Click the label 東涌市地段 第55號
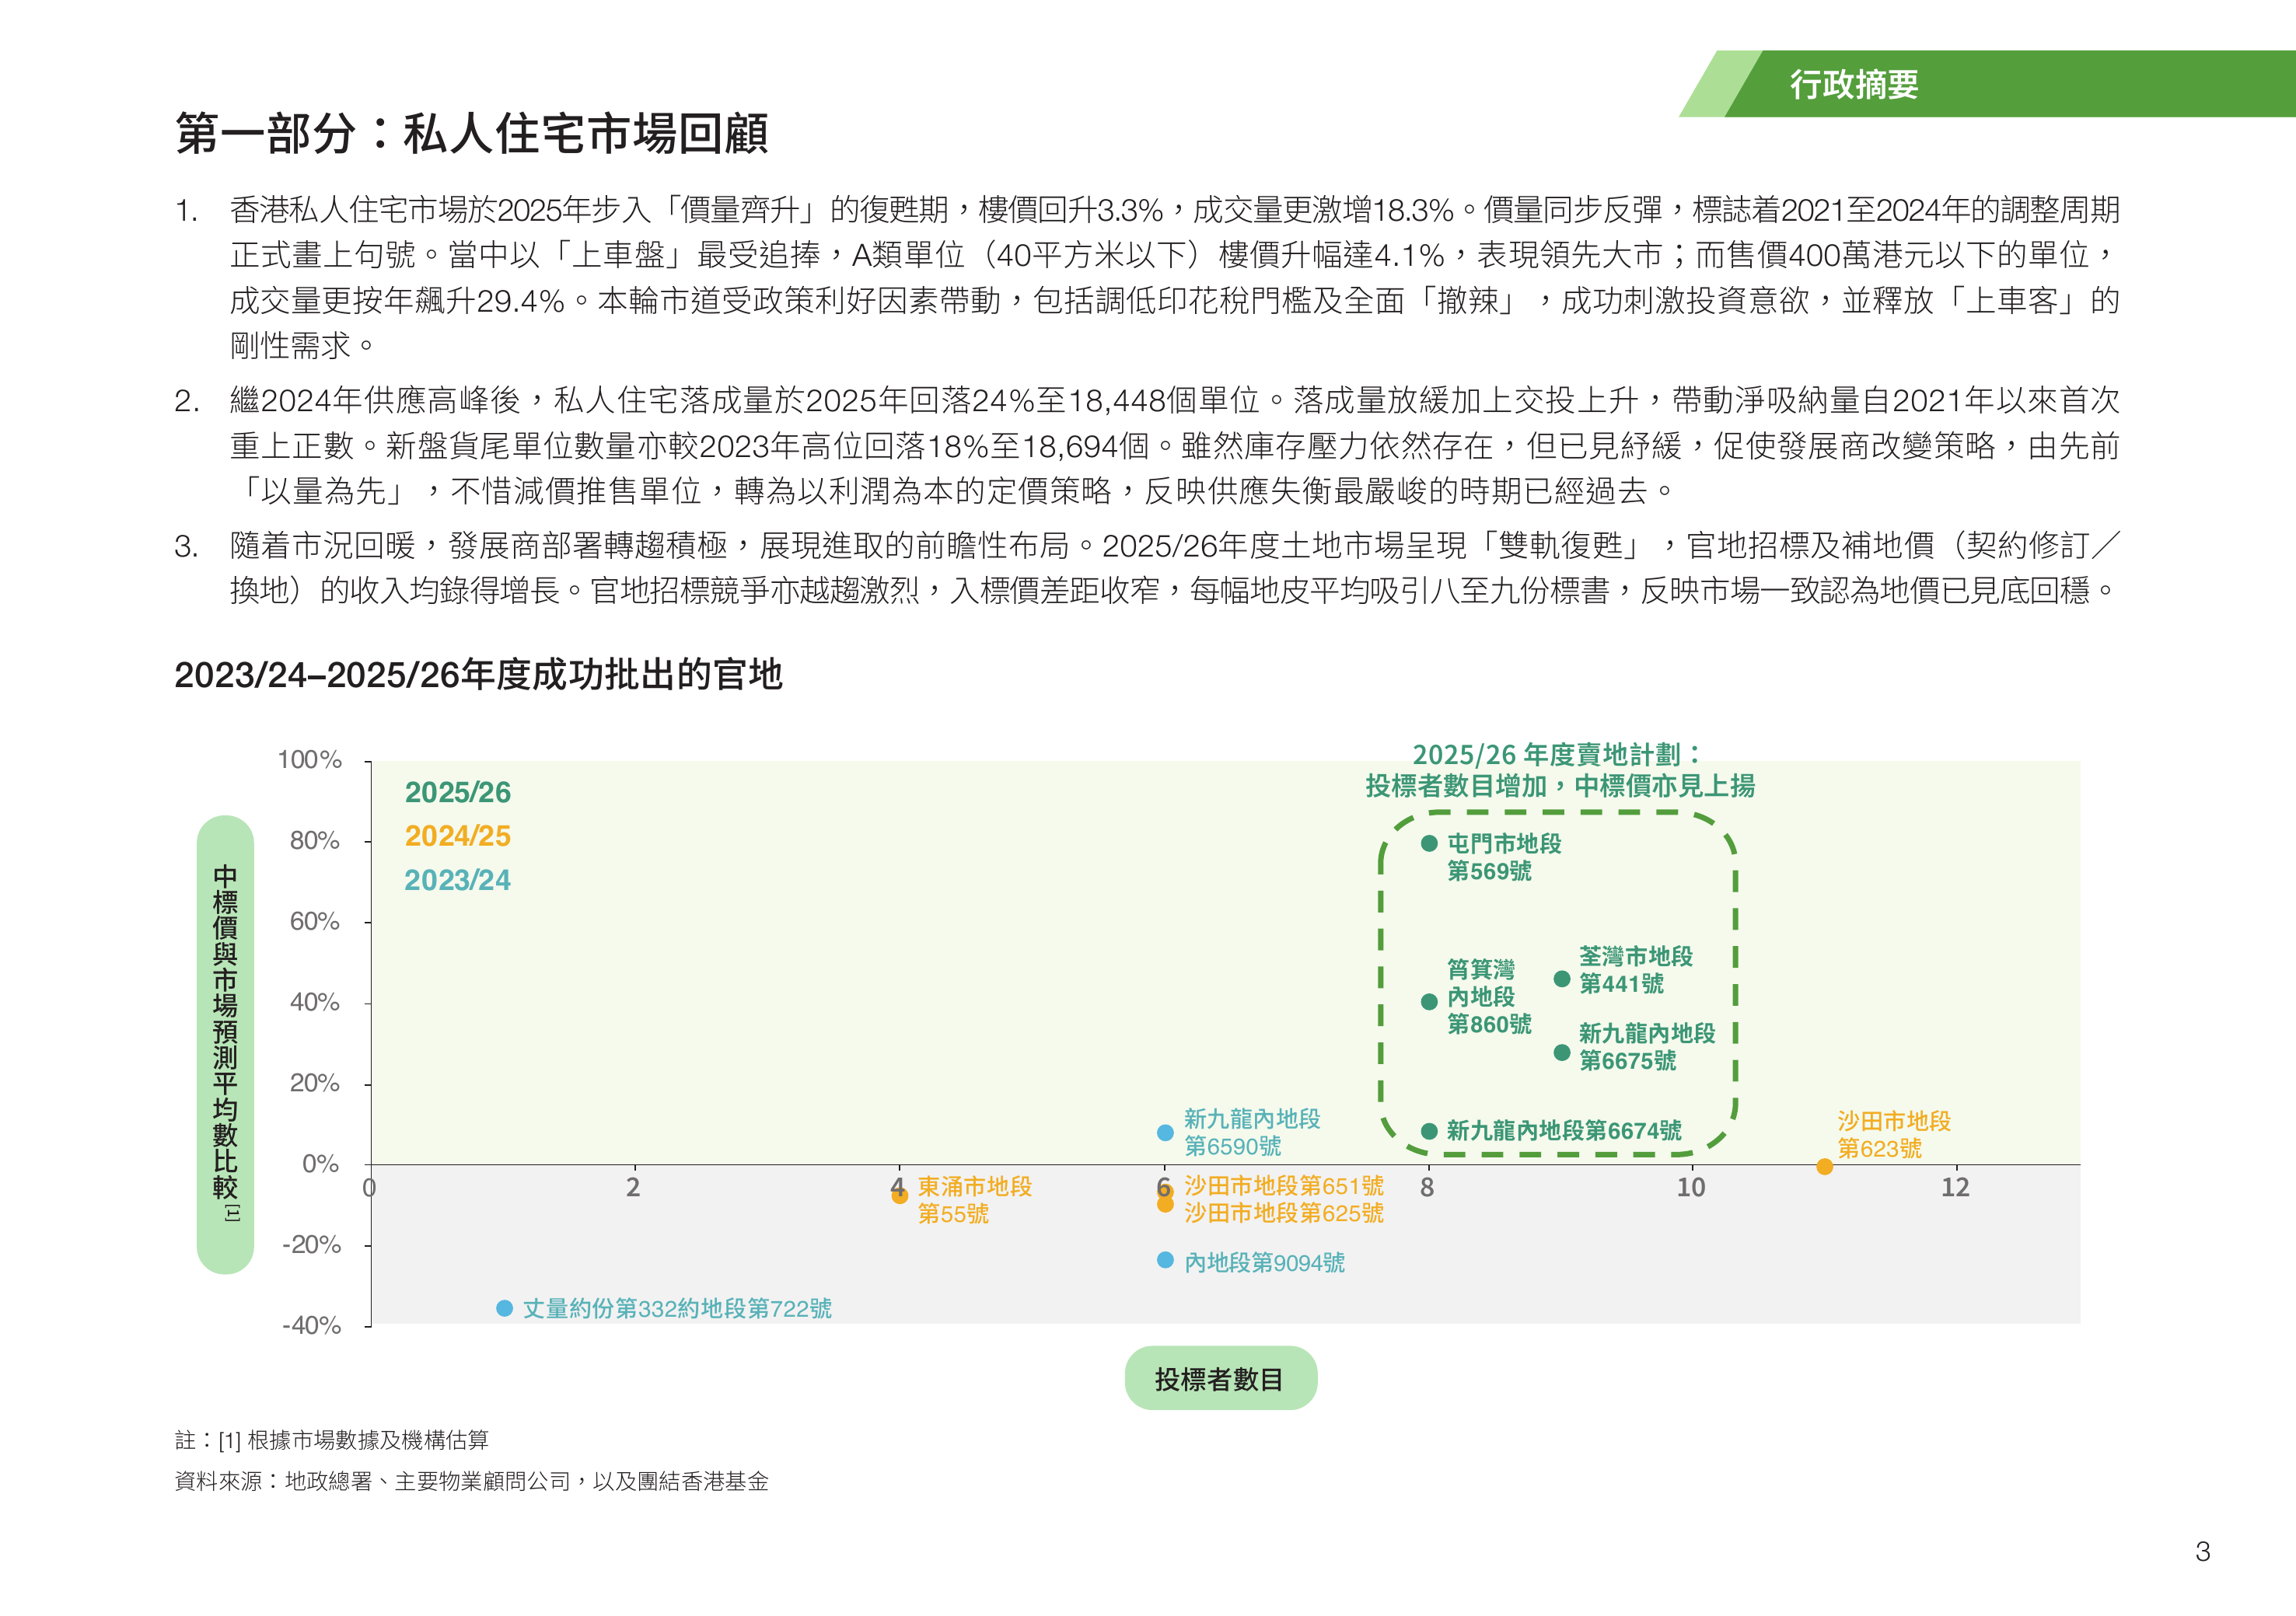Screen dimensions: 2296x1616 point(975,1200)
